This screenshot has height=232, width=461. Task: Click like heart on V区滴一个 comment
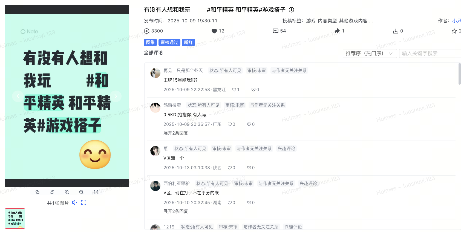[x=229, y=168]
